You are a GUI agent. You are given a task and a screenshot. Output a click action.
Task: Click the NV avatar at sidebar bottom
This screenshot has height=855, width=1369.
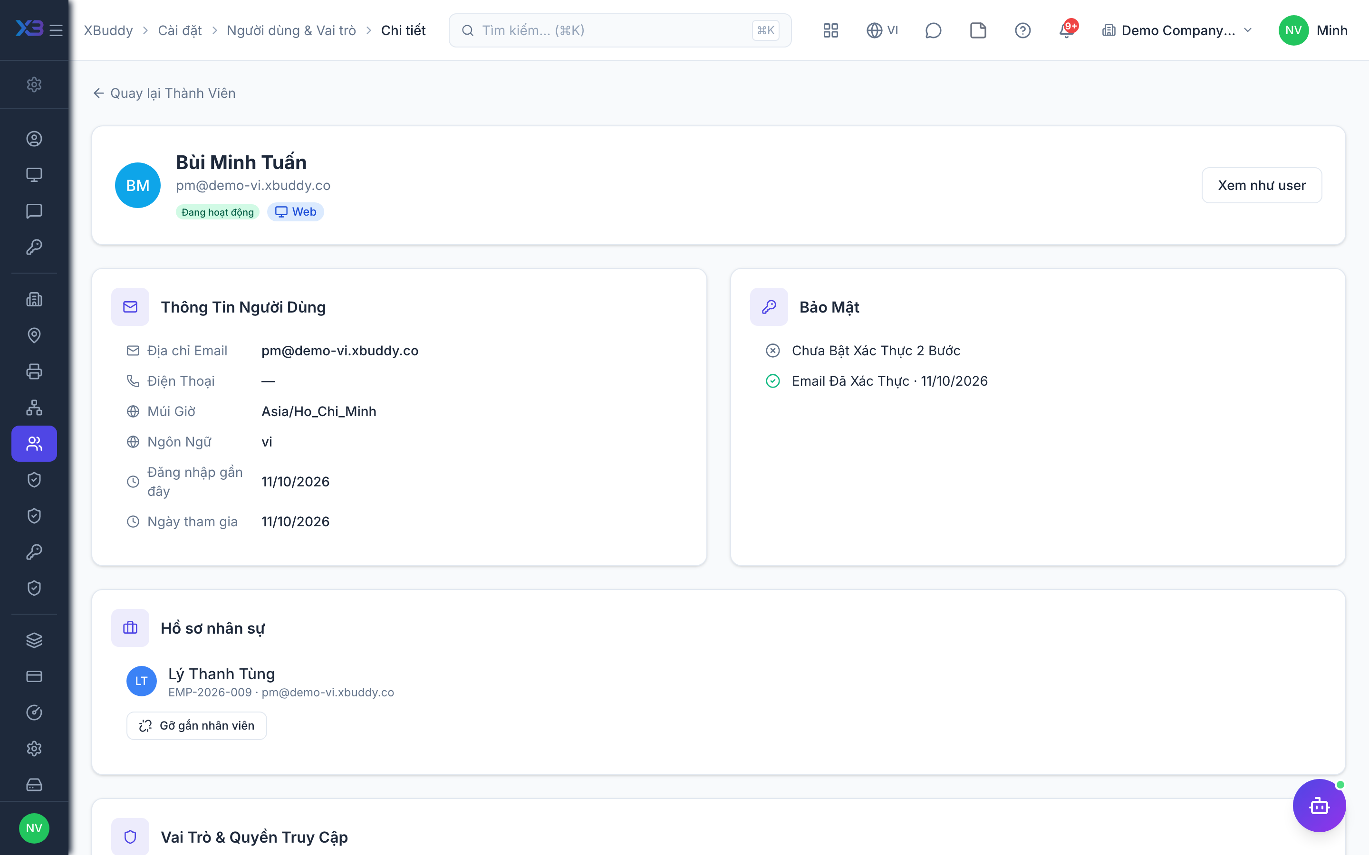click(x=34, y=828)
